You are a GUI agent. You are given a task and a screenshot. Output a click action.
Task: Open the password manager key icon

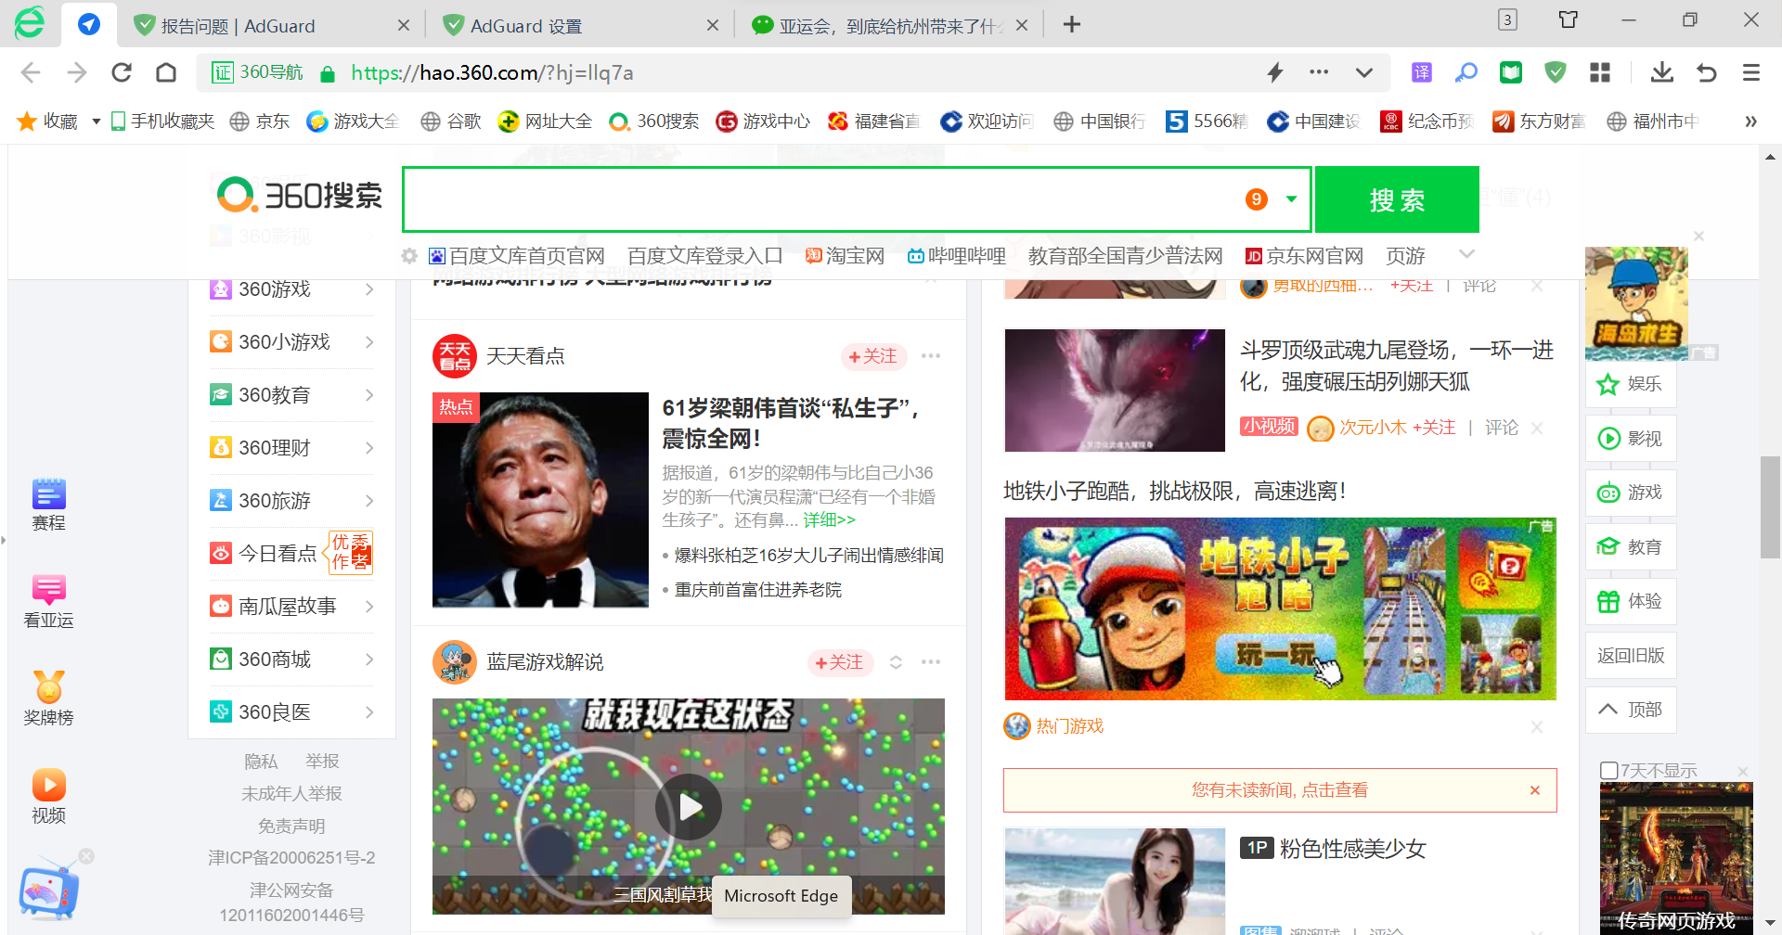(x=1466, y=72)
